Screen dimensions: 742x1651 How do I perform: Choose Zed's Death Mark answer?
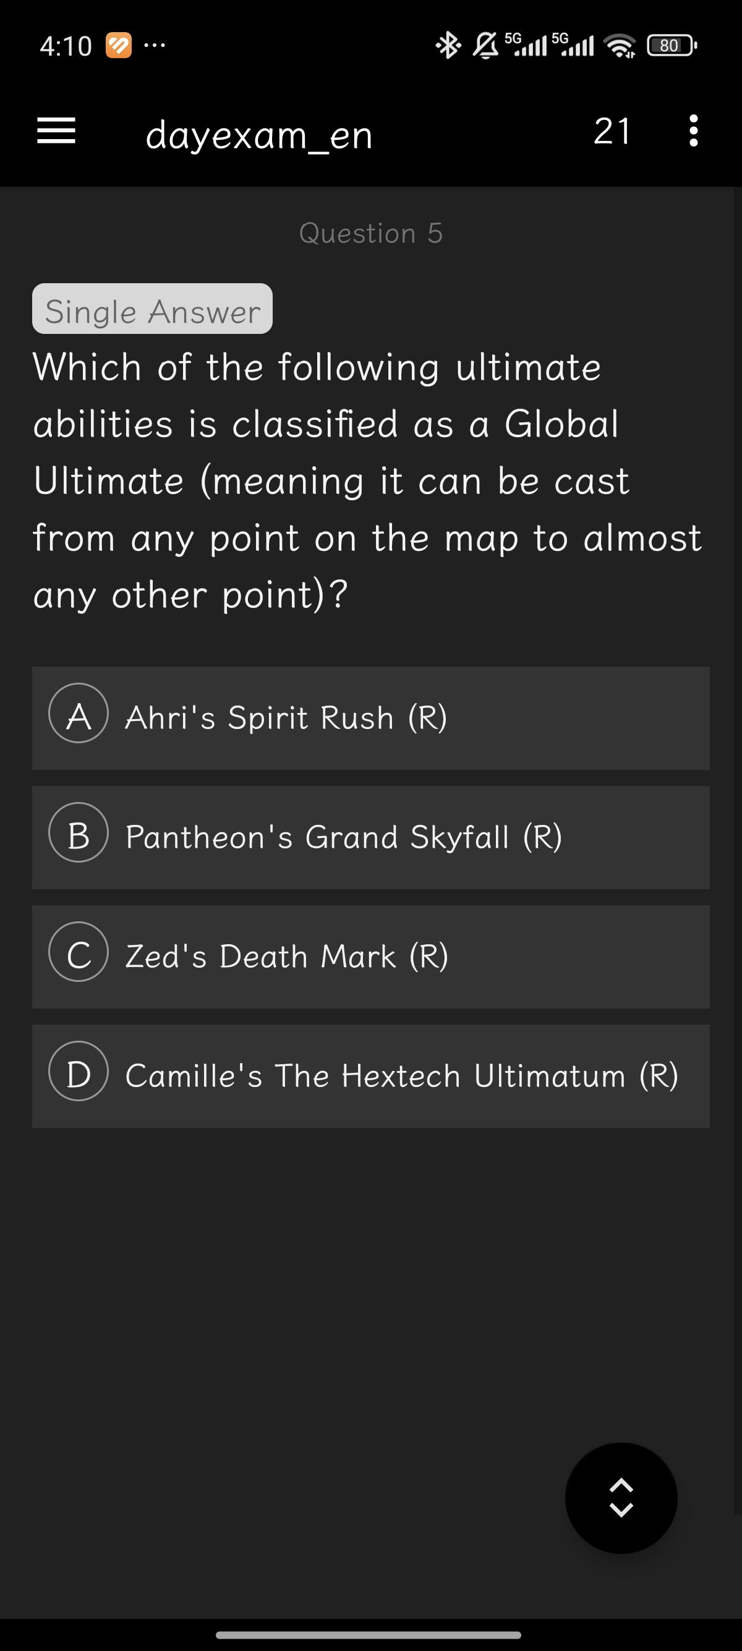(286, 955)
